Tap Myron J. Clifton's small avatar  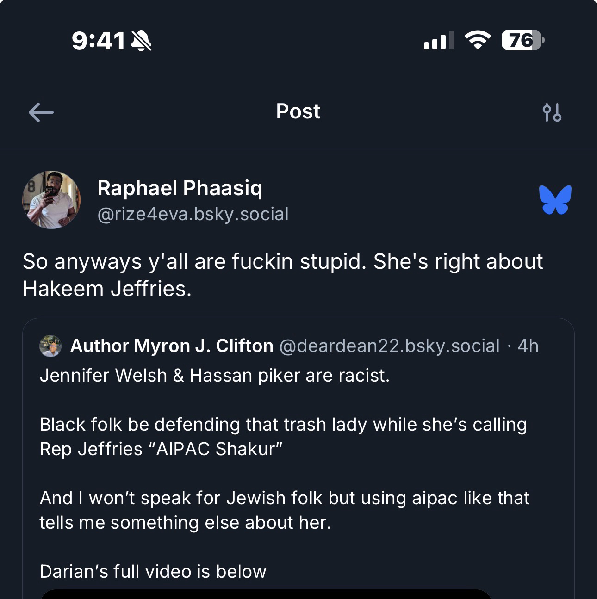(50, 346)
